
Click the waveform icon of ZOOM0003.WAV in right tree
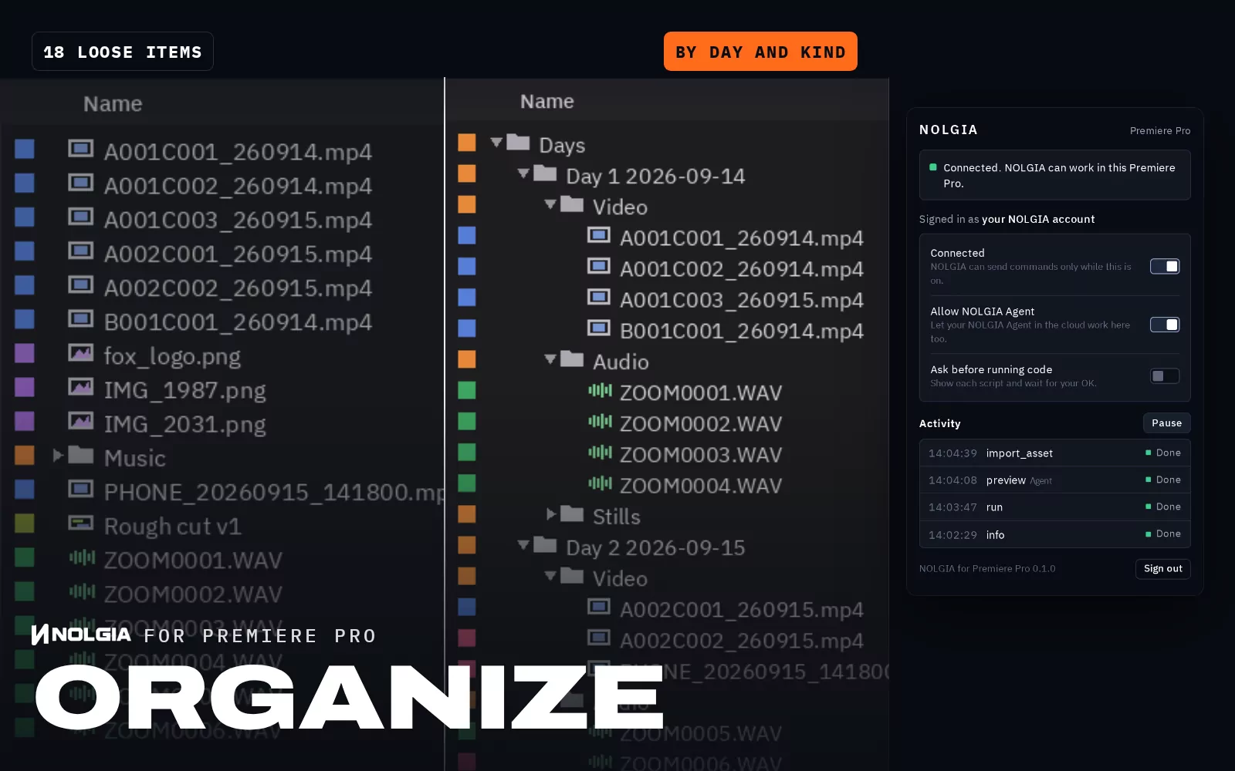[600, 452]
